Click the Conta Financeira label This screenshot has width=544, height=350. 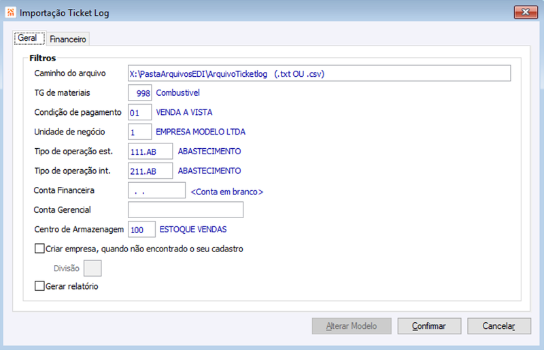coord(64,190)
